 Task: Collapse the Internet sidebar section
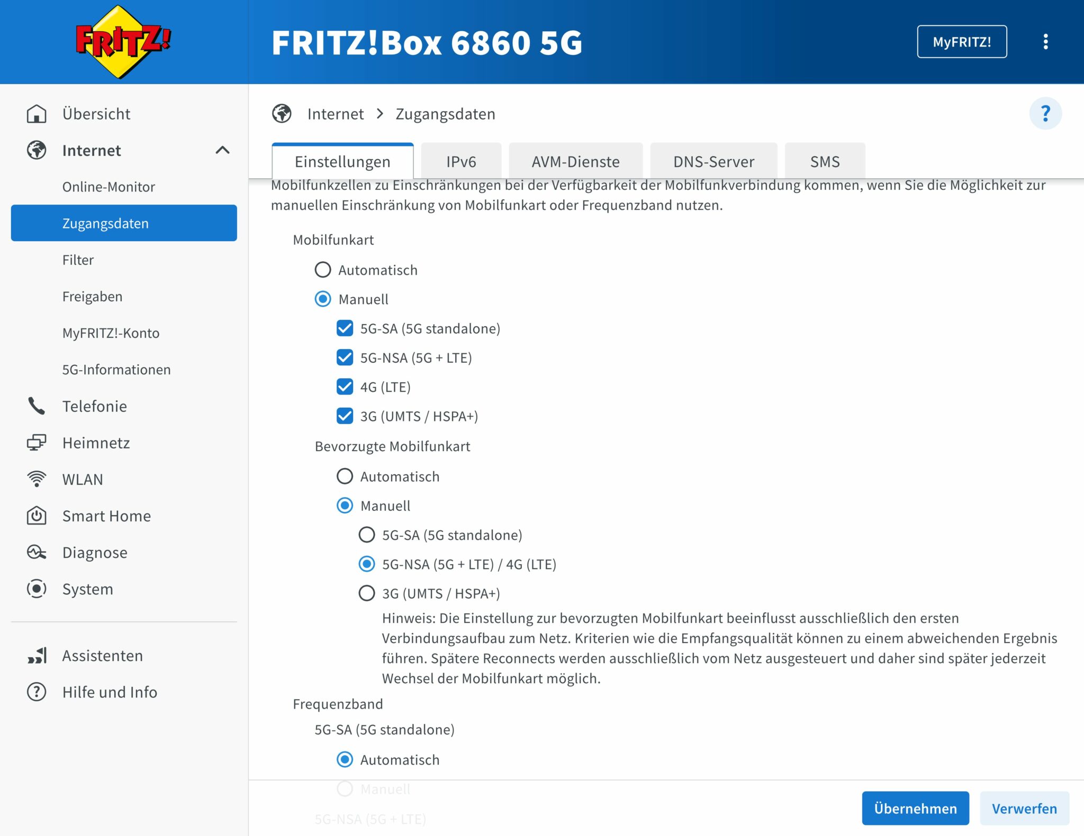(x=223, y=150)
